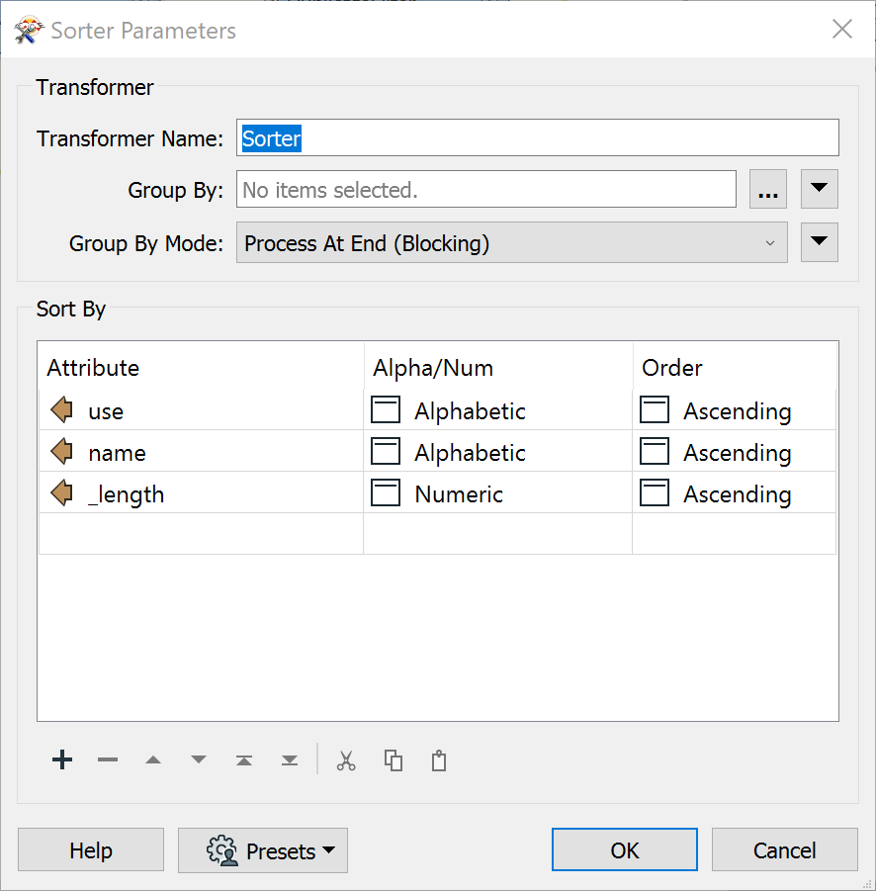
Task: Copy selected sort row
Action: [x=393, y=759]
